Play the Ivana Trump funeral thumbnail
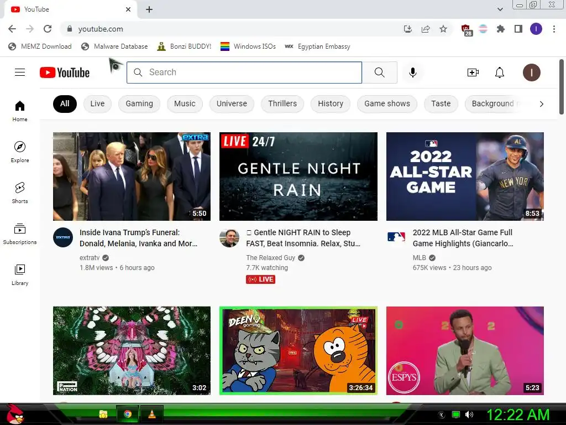The width and height of the screenshot is (566, 425). pos(132,177)
